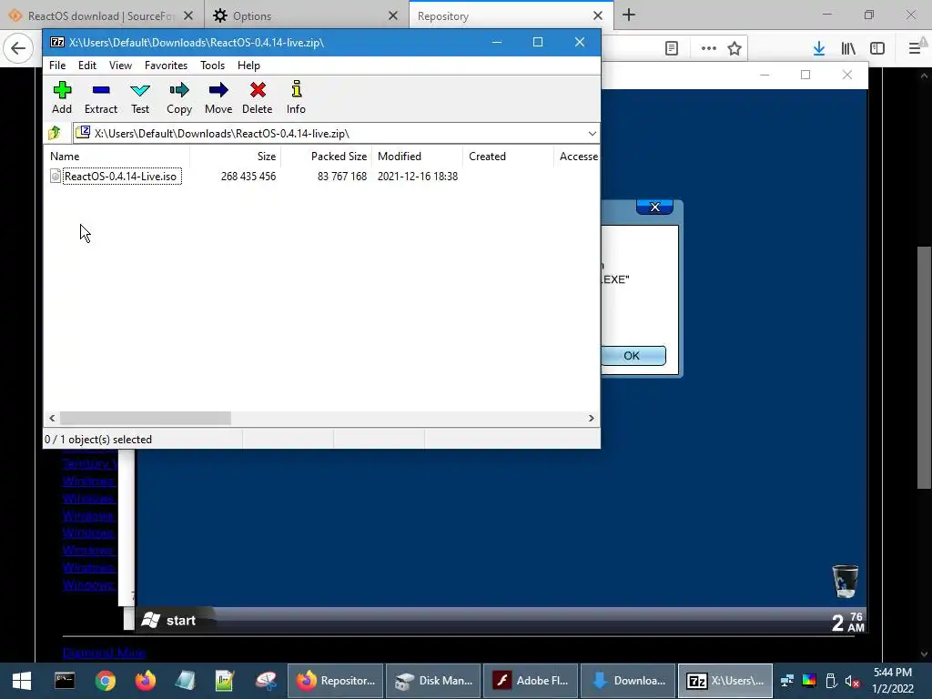Switch to Repositor... Firefox taskbar button
Screen dimensions: 932x699
pyautogui.click(x=336, y=681)
